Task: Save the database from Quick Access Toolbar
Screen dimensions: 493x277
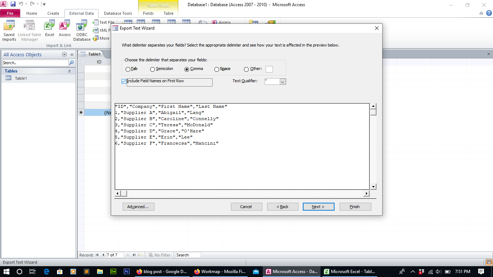Action: click(x=13, y=4)
